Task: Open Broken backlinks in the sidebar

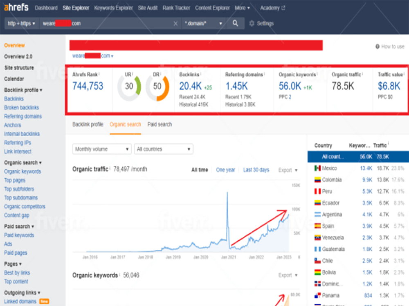Action: click(21, 107)
